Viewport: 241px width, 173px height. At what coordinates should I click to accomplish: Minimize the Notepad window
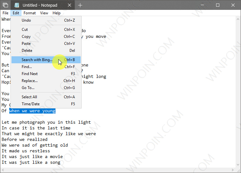[x=202, y=5]
